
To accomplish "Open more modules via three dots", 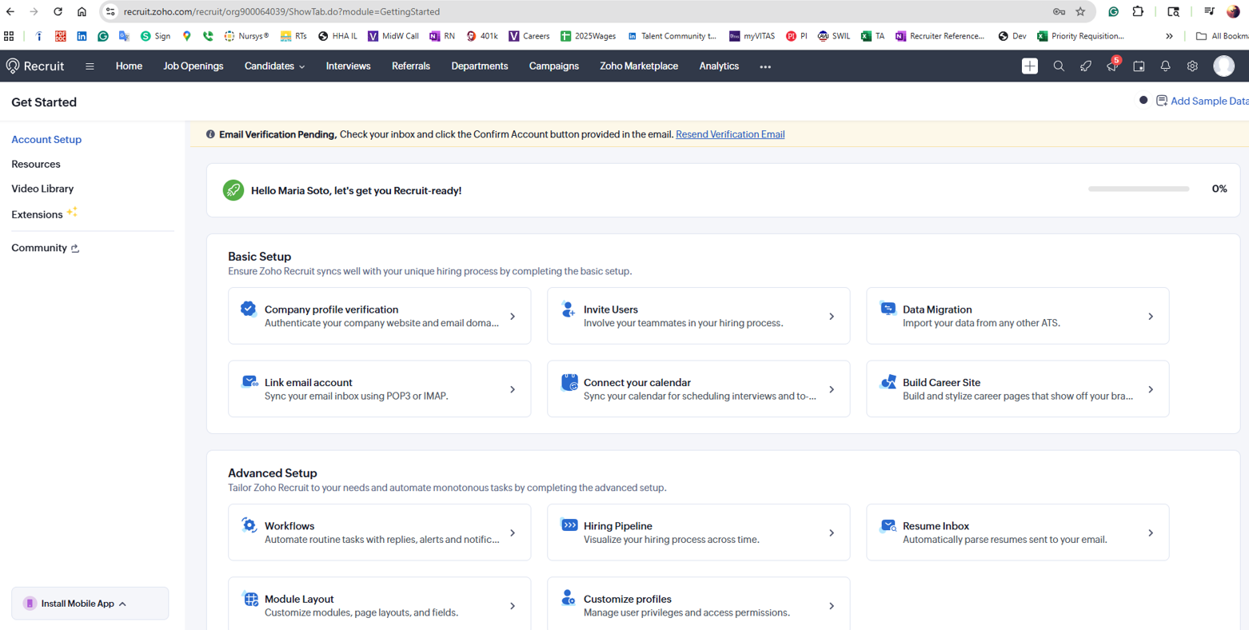I will tap(765, 67).
